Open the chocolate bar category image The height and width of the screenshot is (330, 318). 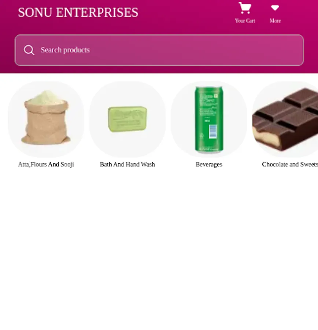click(x=285, y=119)
